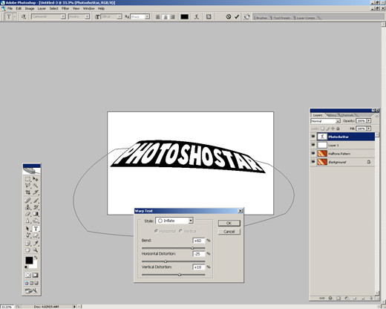Open Create Warped Text in options bar

tap(197, 17)
